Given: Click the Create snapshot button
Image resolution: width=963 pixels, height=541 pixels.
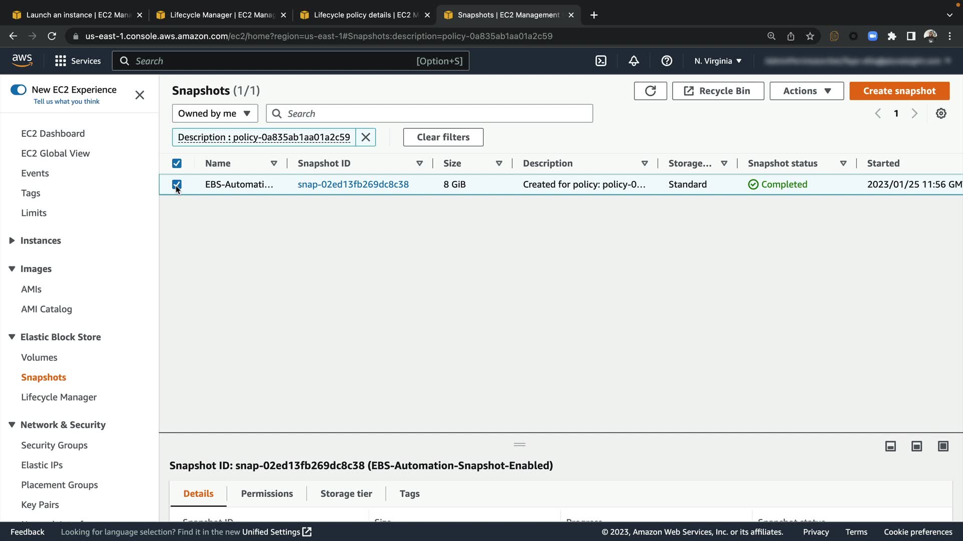Looking at the screenshot, I should click(899, 91).
